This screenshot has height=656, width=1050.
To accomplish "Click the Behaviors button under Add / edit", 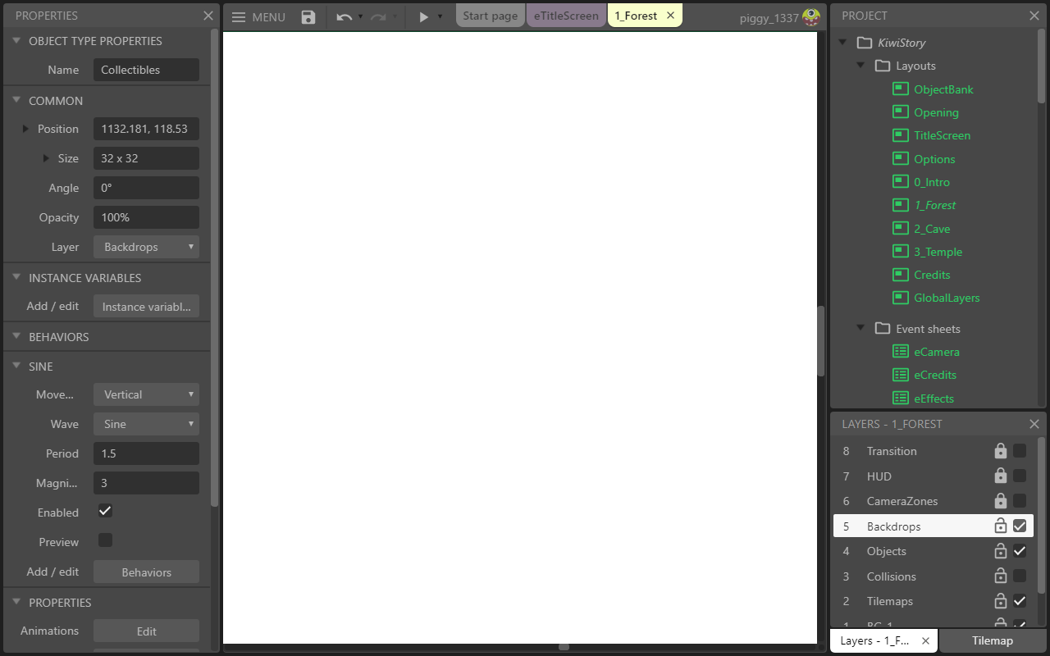I will [146, 572].
